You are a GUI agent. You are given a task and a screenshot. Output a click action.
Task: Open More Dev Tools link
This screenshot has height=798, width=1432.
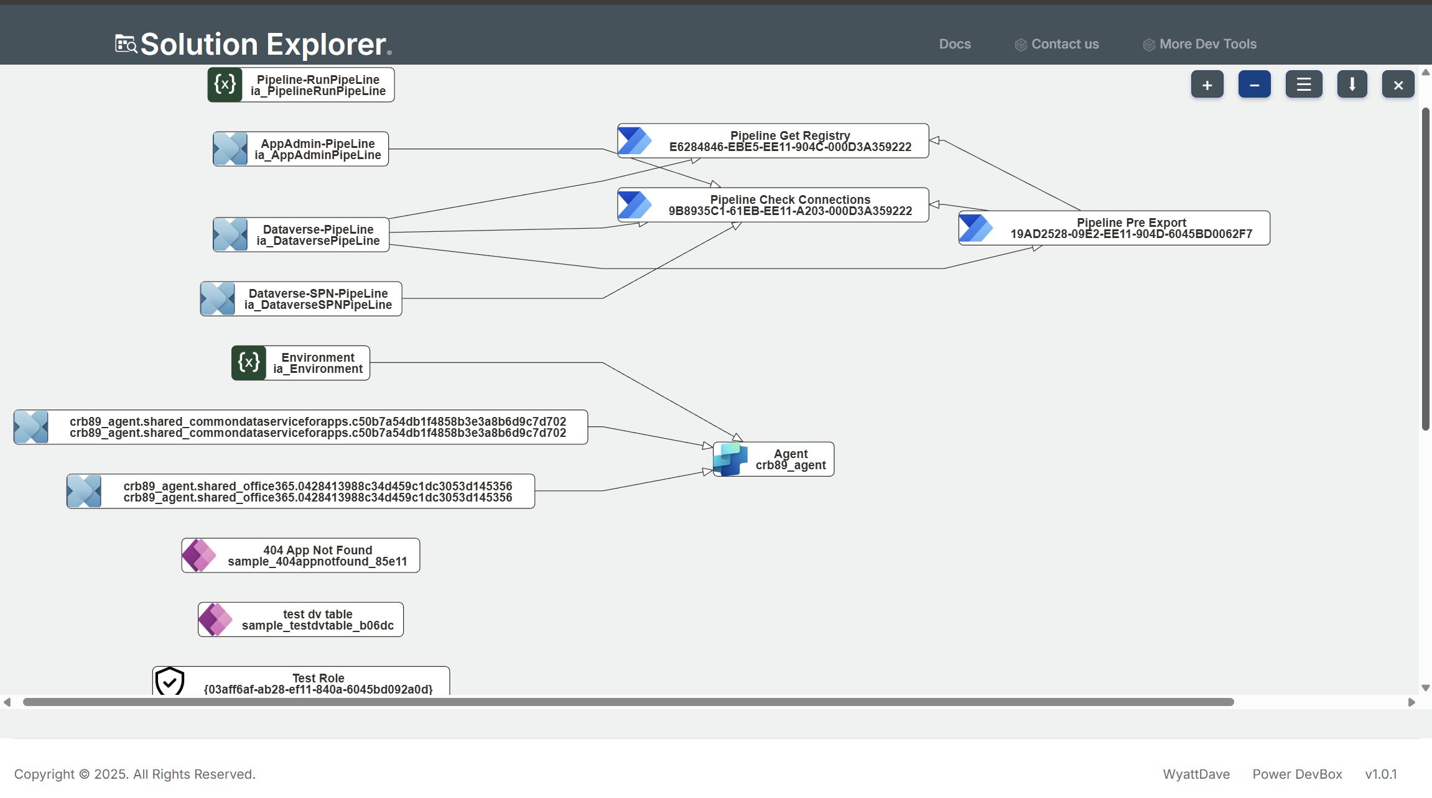point(1207,44)
